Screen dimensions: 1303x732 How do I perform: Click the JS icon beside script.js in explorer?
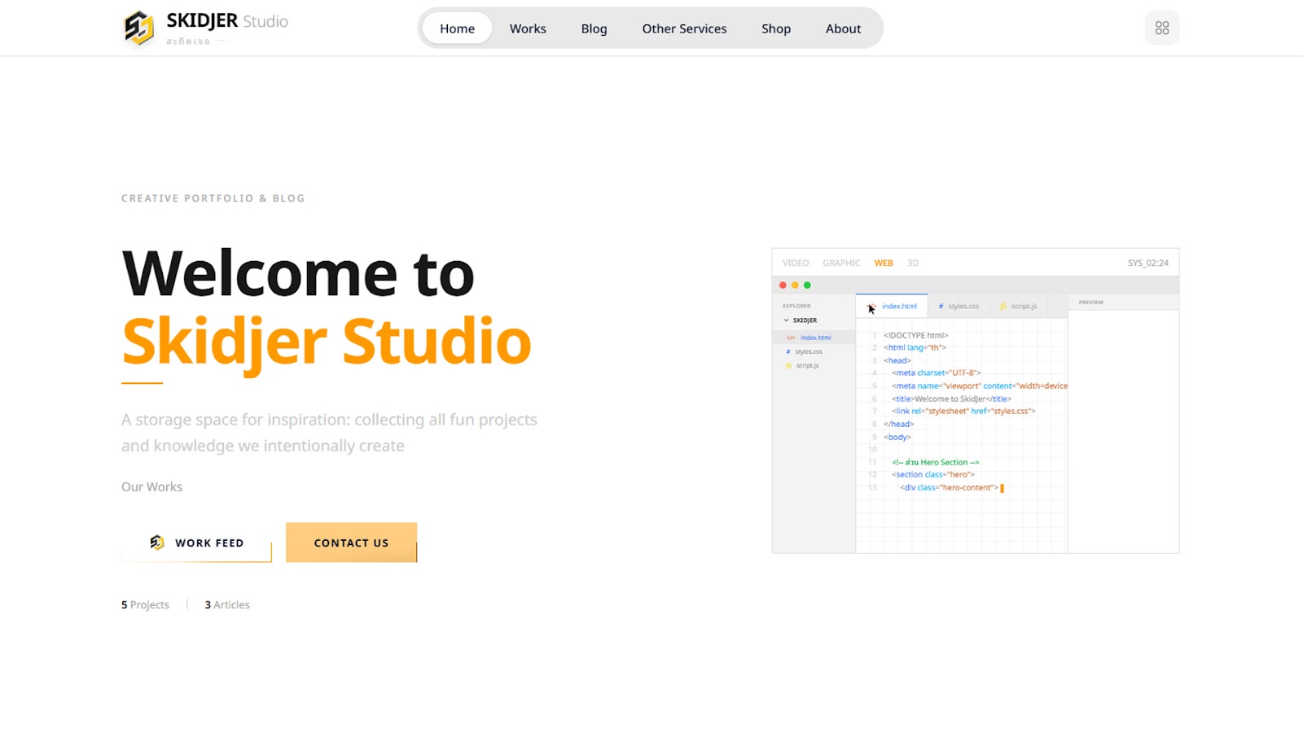[788, 366]
